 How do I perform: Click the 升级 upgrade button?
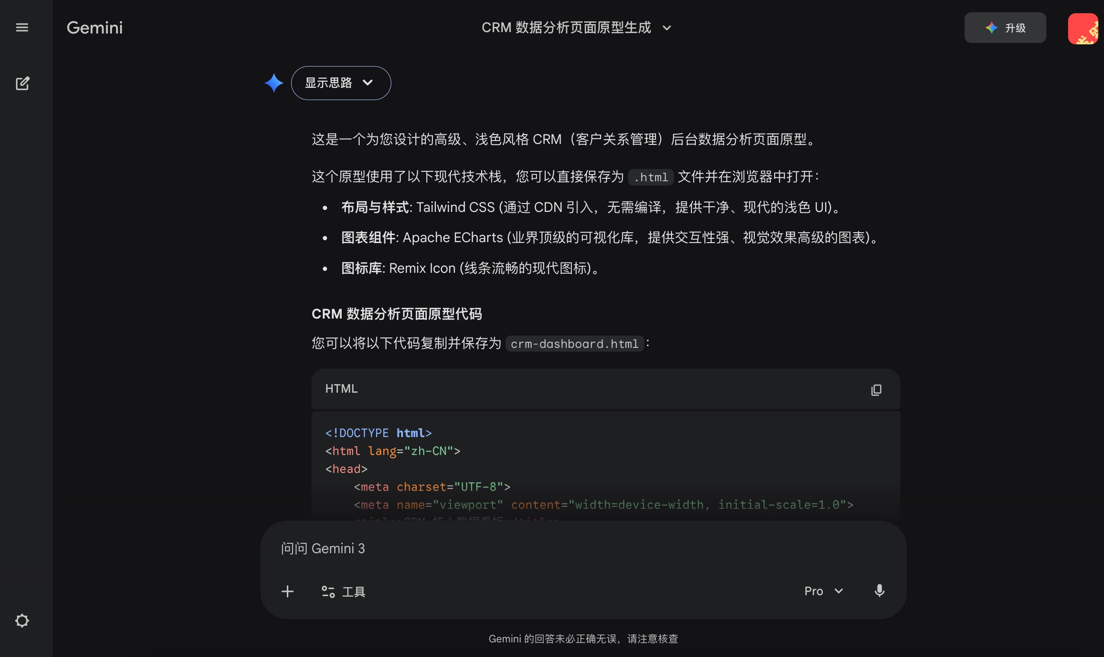1005,28
